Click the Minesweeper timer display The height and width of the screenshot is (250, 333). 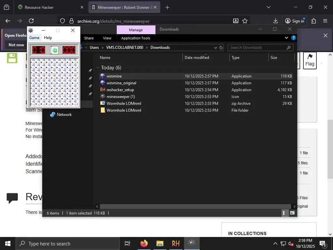(x=69, y=50)
